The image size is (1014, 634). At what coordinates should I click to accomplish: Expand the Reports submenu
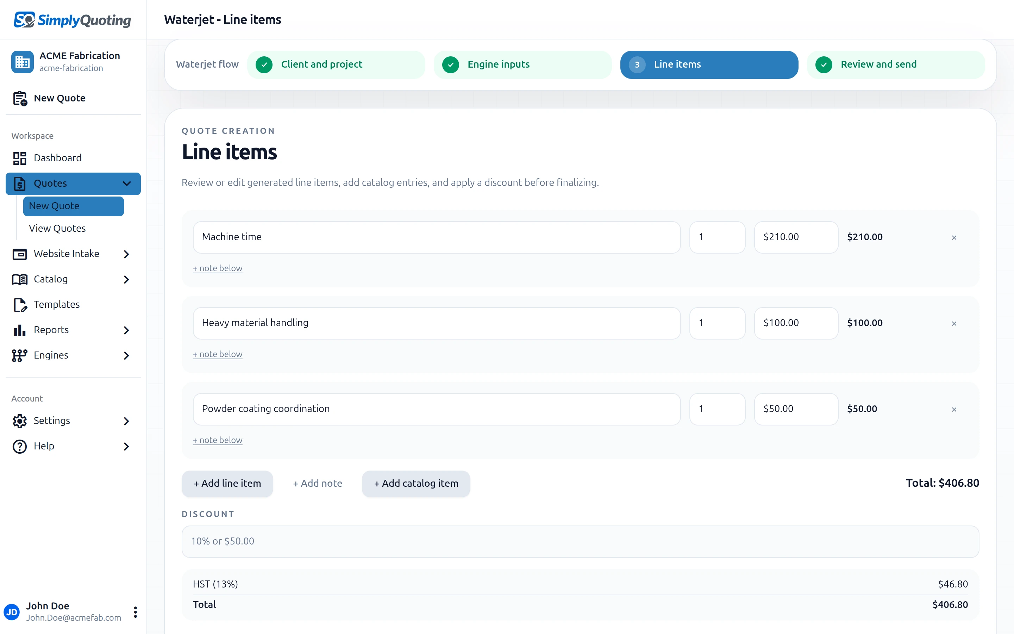coord(126,330)
